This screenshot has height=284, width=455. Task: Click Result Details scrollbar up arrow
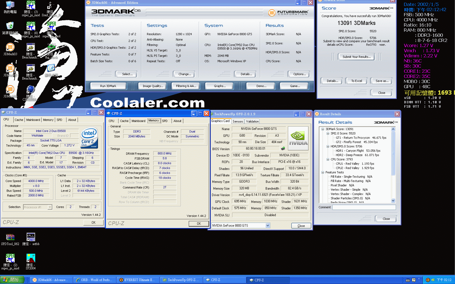pyautogui.click(x=393, y=129)
